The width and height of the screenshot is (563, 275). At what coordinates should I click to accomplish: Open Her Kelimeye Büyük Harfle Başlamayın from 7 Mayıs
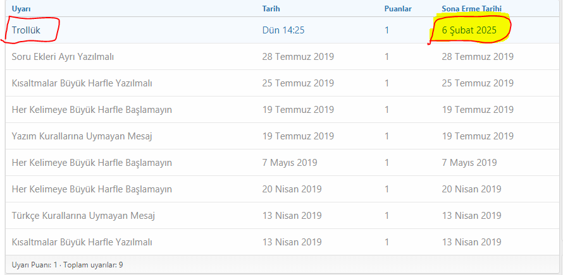[92, 163]
